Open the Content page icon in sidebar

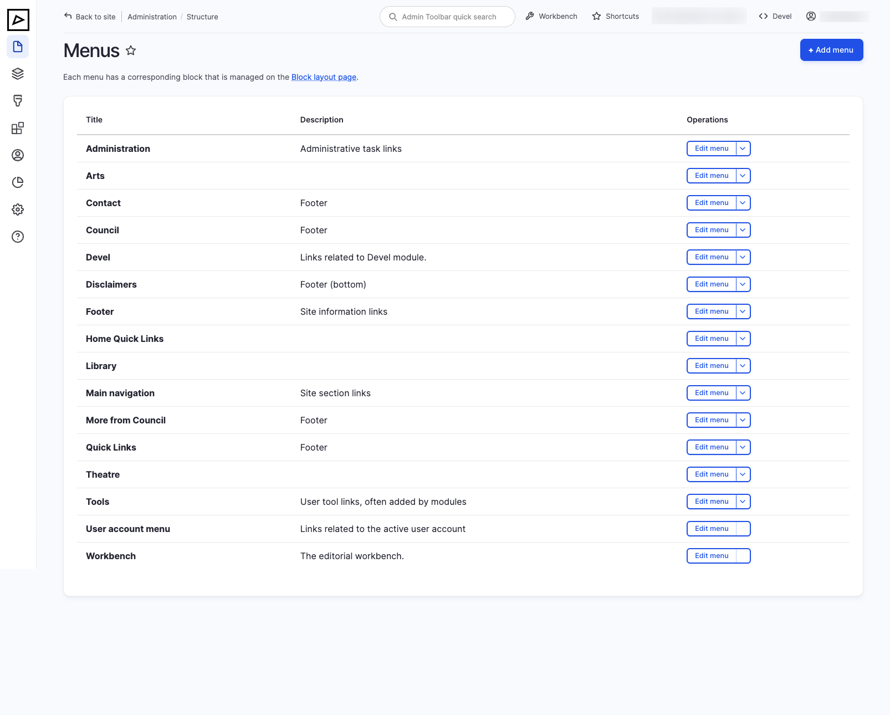click(18, 47)
